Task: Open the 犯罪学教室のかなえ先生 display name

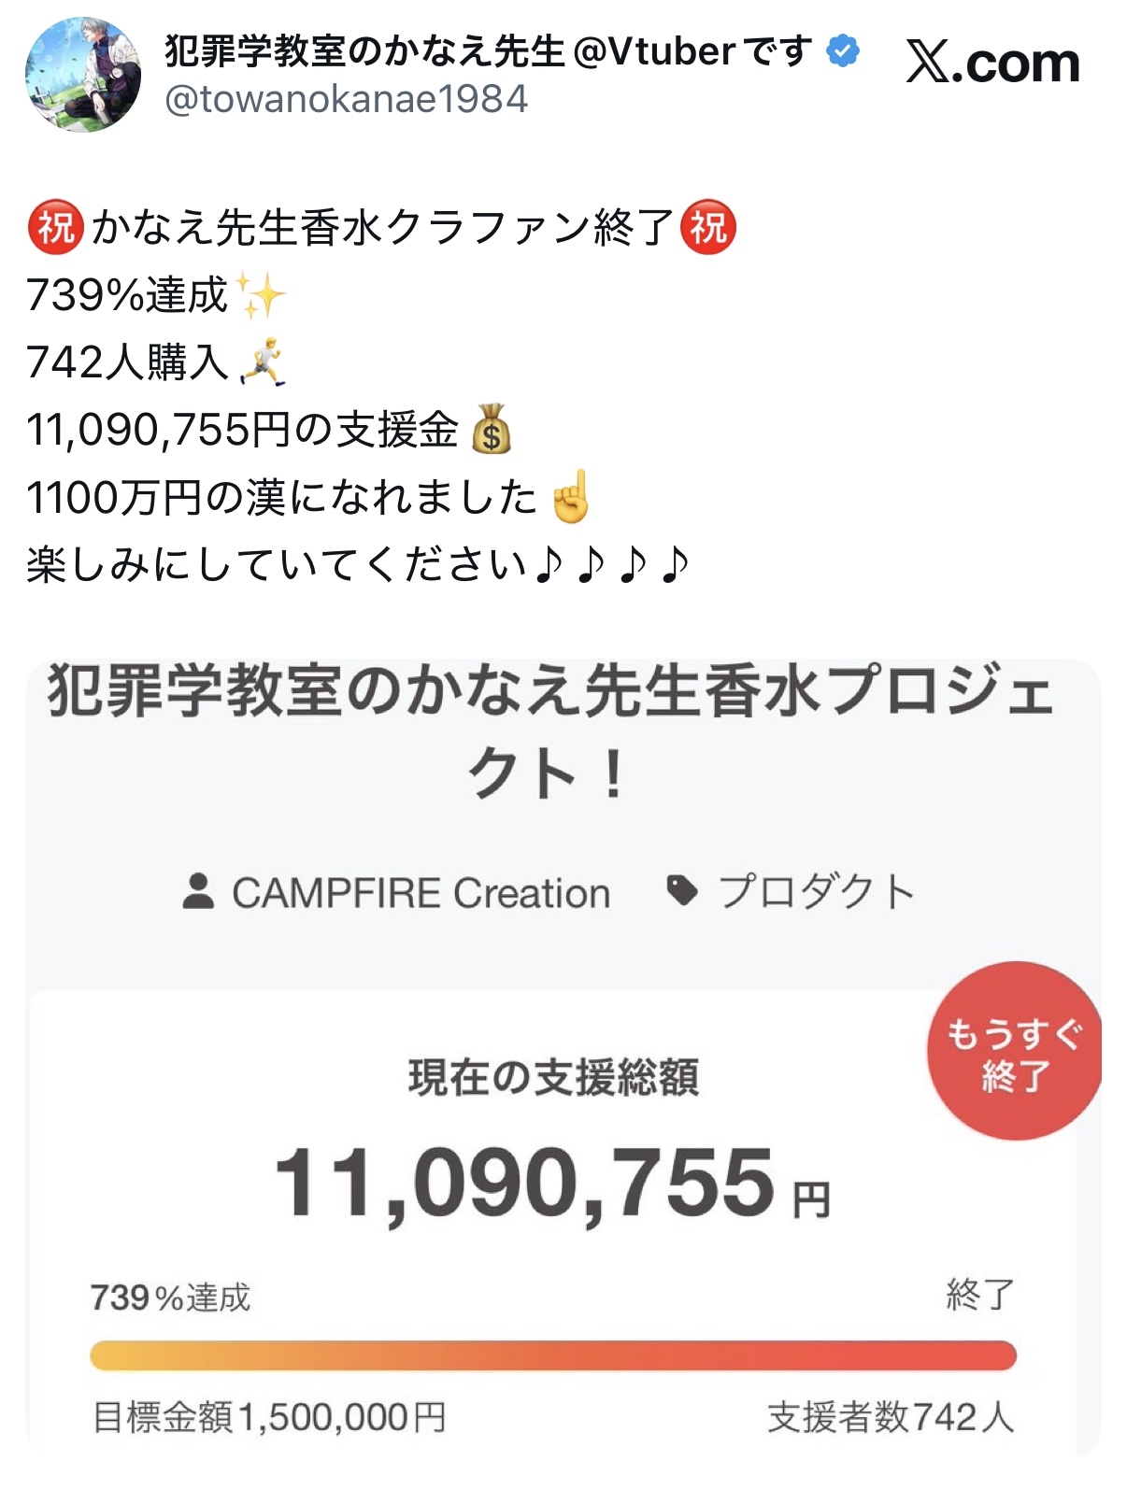Action: tap(364, 51)
